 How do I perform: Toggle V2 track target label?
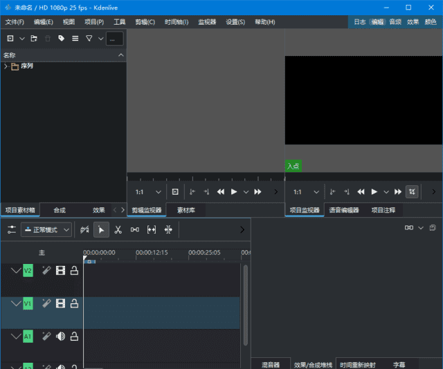(28, 271)
